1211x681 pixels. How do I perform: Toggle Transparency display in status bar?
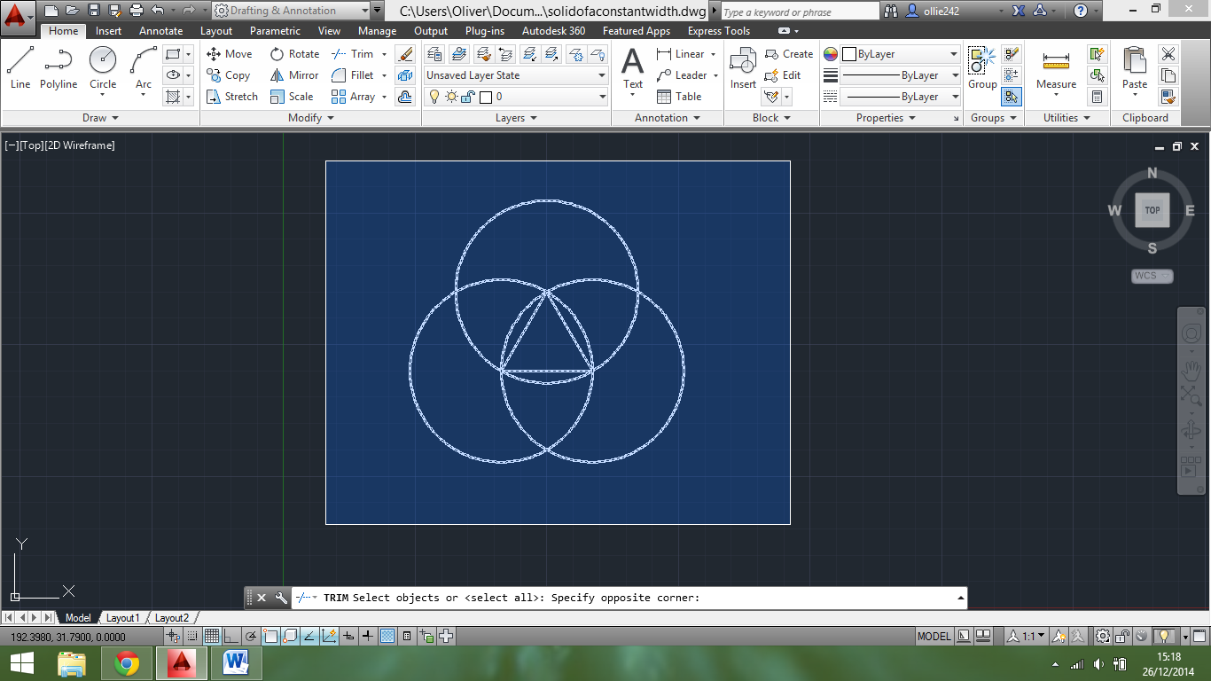click(x=387, y=636)
